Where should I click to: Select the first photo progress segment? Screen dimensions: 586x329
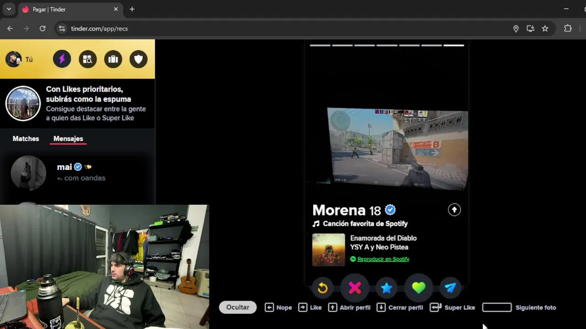pos(320,45)
